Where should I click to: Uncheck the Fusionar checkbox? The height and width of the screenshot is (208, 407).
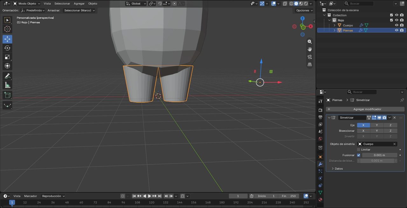click(359, 155)
